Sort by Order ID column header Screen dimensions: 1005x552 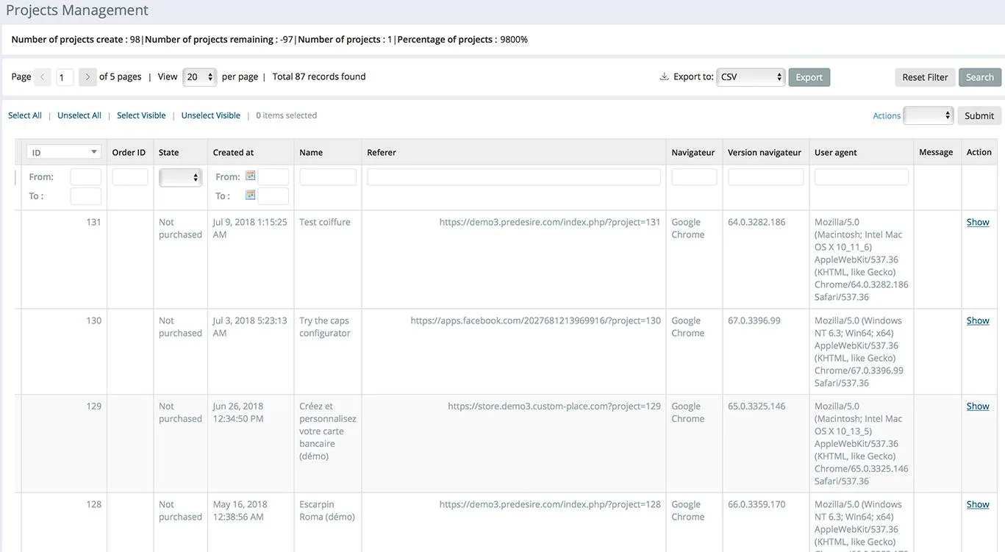pos(129,152)
